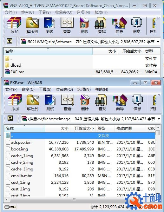This screenshot has height=212, width=164.
Task: Select the adspso.bin file
Action: (80, 142)
